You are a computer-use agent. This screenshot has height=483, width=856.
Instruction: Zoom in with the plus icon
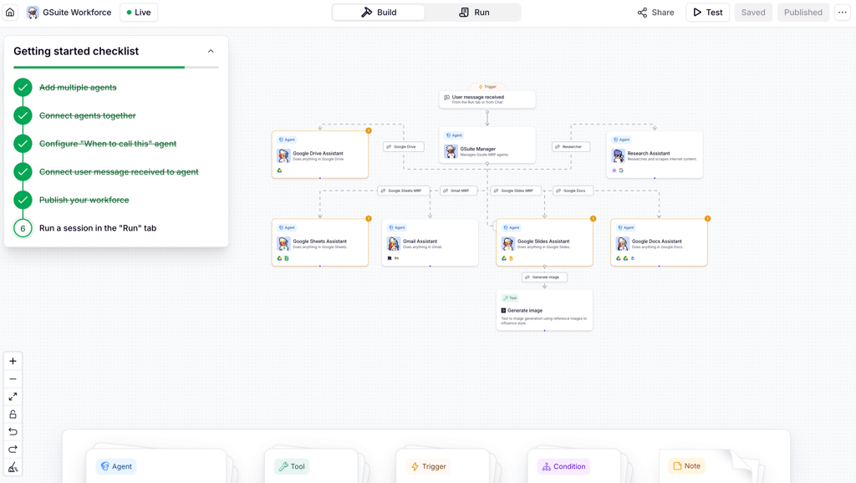13,361
